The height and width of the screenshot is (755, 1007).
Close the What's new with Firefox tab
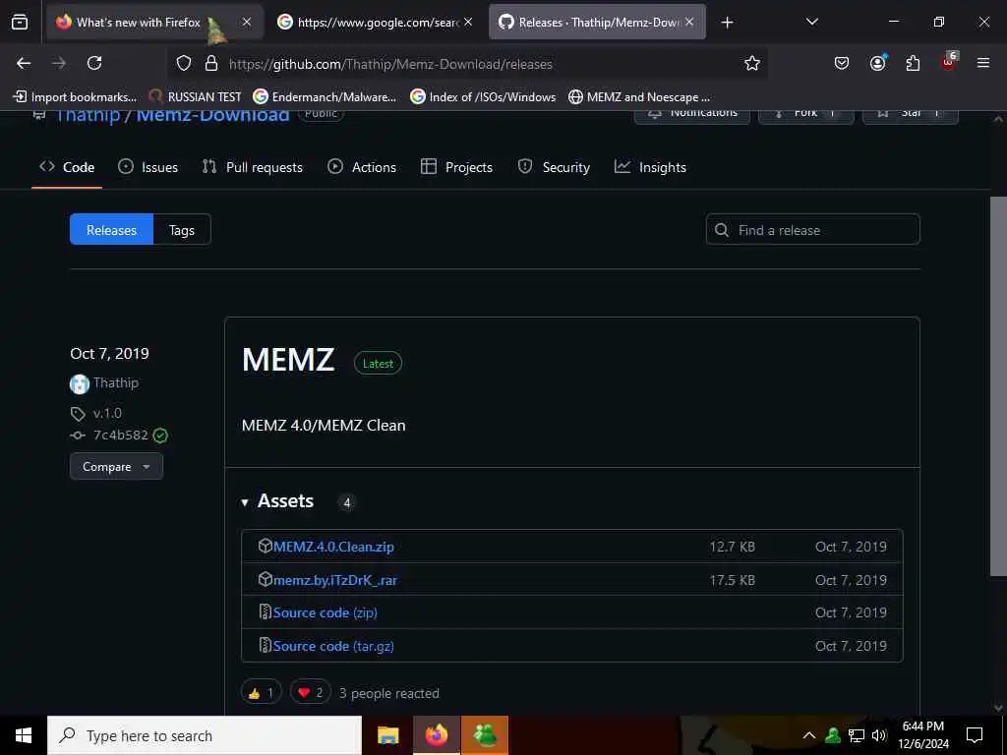(247, 22)
